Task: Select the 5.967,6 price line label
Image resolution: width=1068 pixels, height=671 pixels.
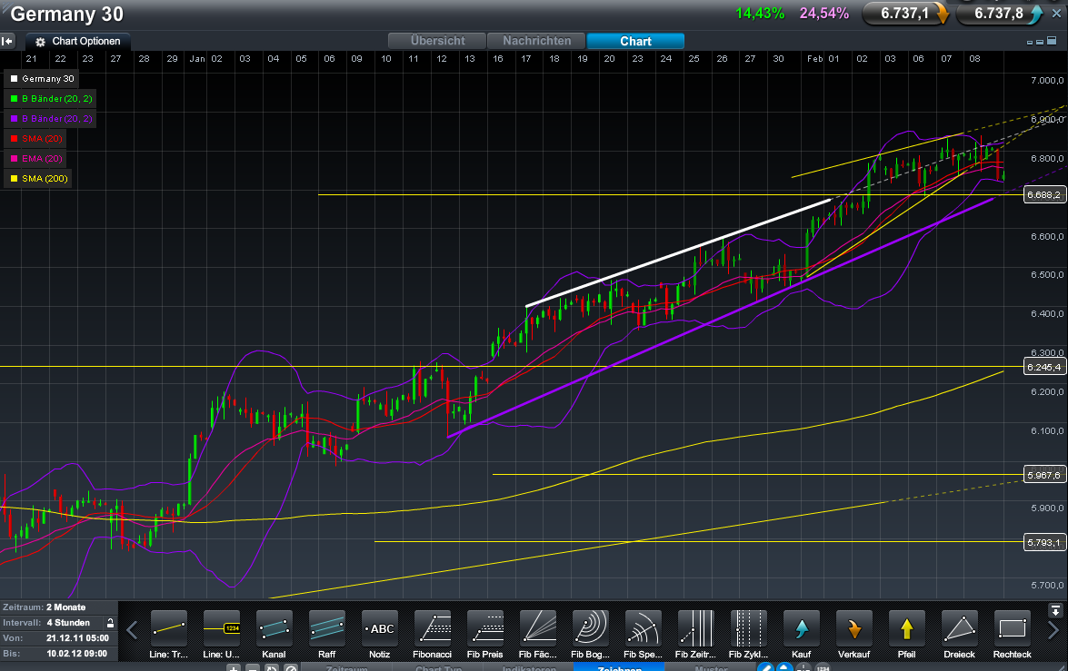Action: pos(1043,475)
